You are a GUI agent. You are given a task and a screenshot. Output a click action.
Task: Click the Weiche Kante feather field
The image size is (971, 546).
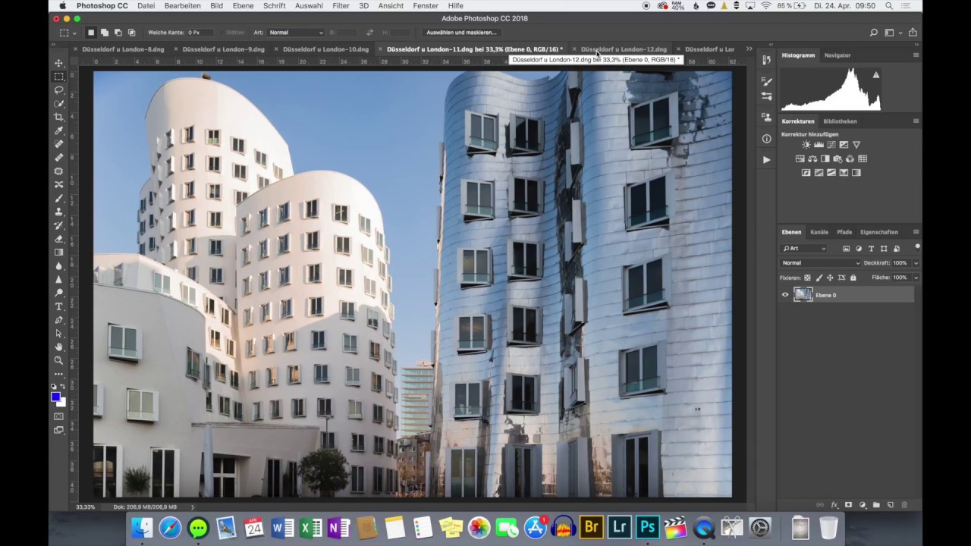[202, 33]
